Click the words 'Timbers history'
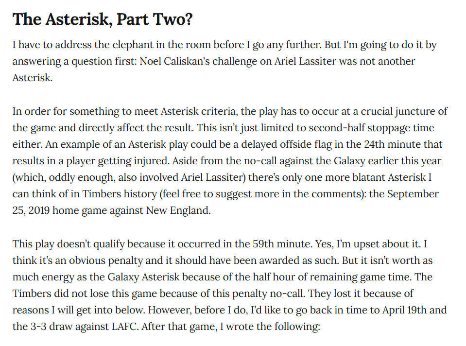Screen dimensions: 466x346 click(x=120, y=194)
